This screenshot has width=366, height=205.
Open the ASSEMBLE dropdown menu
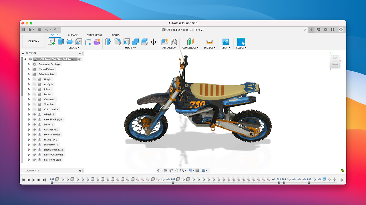tap(169, 48)
